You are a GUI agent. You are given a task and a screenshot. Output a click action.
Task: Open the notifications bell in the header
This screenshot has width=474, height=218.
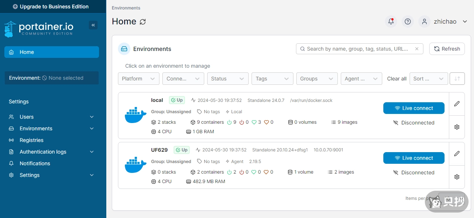click(391, 21)
